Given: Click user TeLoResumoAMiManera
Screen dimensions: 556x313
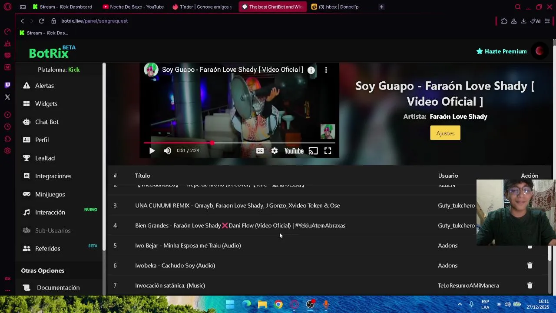Looking at the screenshot, I should (468, 285).
